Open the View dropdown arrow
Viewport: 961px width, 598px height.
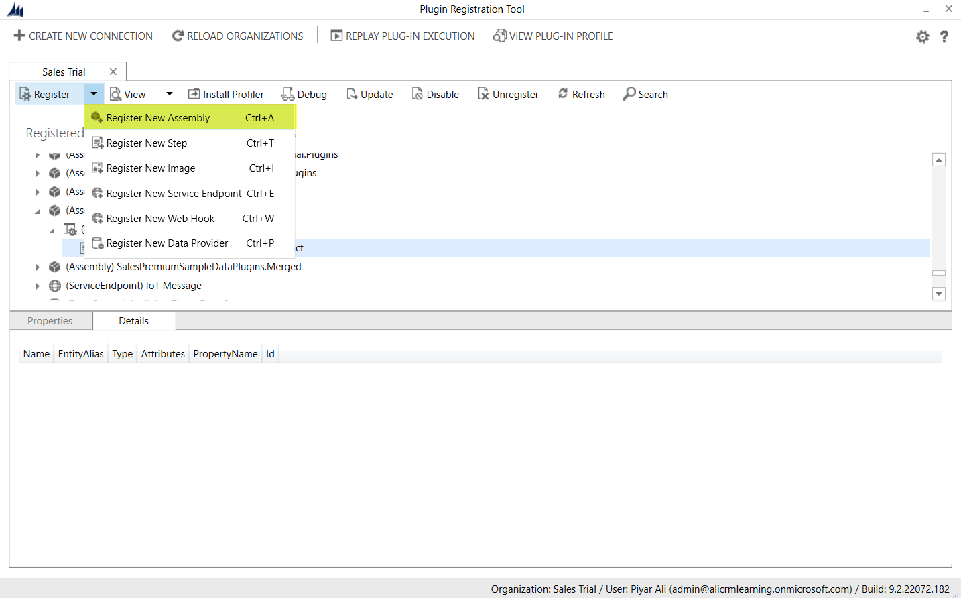tap(170, 94)
